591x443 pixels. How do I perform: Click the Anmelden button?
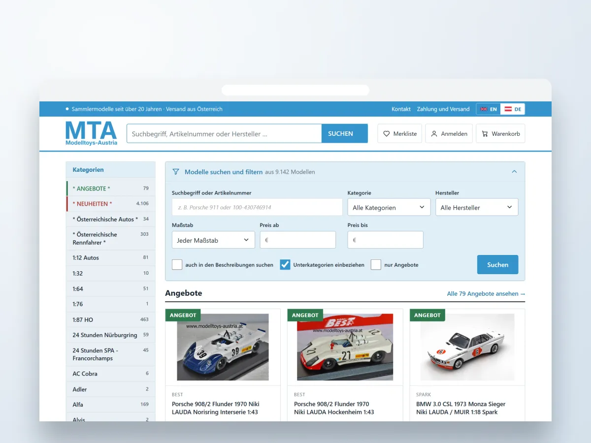coord(449,133)
